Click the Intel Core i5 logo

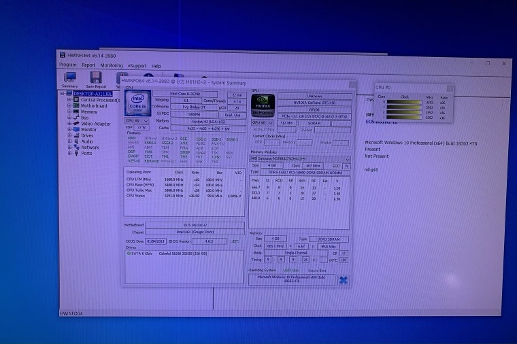[138, 103]
